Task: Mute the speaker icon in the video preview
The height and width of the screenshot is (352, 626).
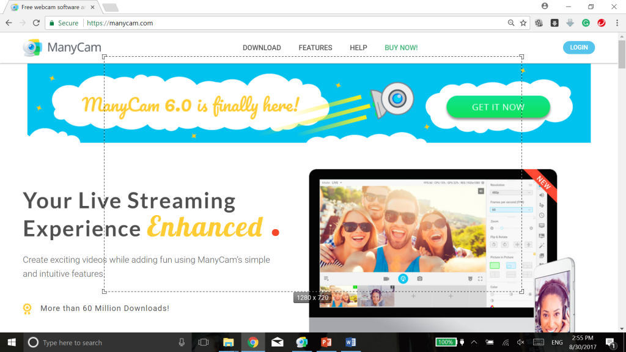Action: [x=481, y=191]
